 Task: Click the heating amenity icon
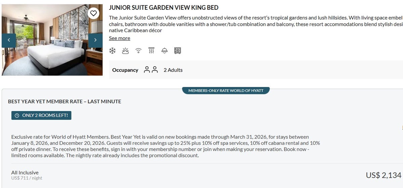click(151, 51)
